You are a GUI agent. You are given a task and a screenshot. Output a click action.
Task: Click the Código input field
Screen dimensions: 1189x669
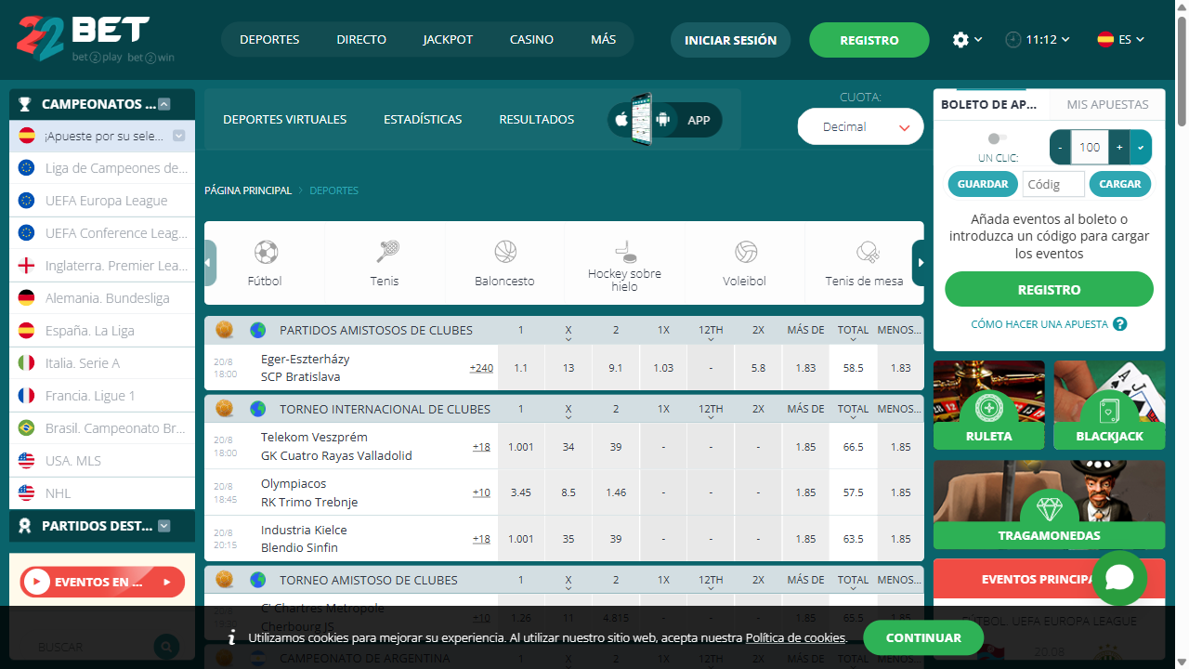1053,184
